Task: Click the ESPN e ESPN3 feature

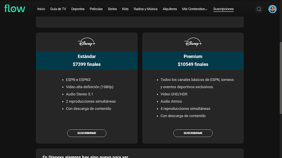Action: pos(78,80)
